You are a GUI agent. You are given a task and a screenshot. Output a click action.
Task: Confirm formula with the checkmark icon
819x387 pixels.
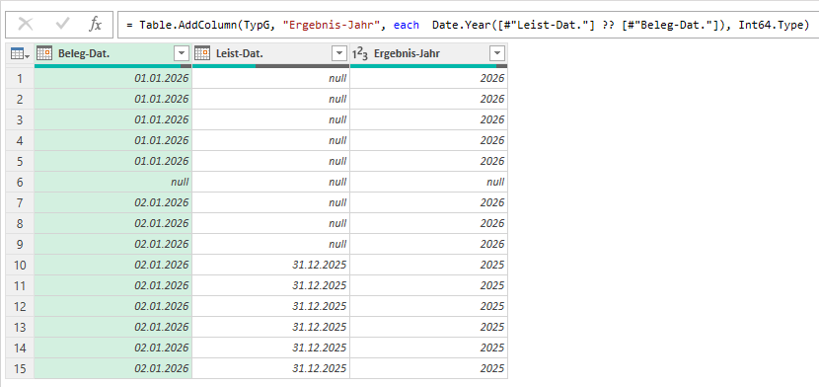point(62,24)
